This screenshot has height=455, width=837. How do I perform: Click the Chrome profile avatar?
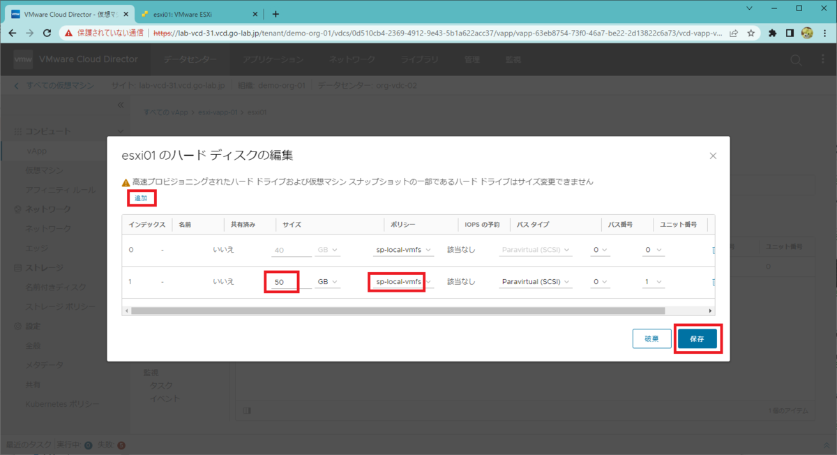(807, 33)
